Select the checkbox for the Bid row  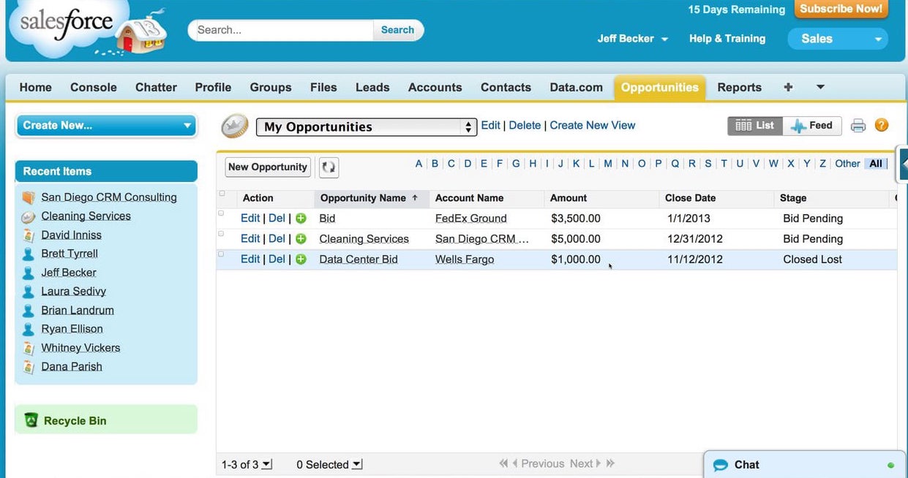point(222,213)
